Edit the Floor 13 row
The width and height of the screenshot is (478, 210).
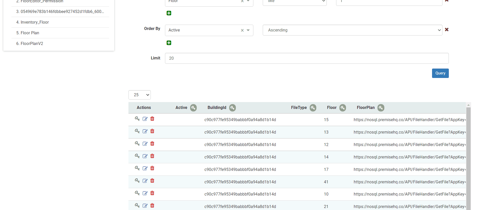click(x=145, y=131)
